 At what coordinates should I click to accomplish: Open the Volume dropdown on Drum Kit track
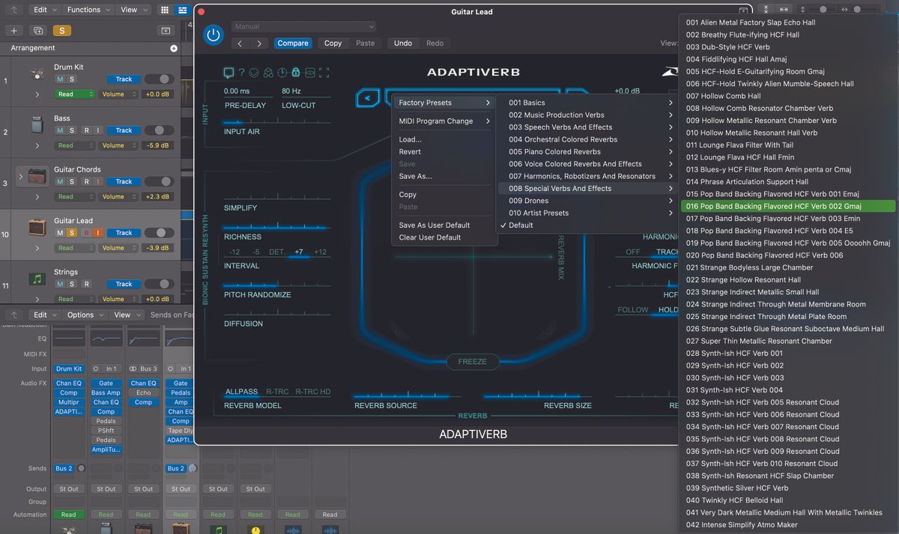(118, 94)
